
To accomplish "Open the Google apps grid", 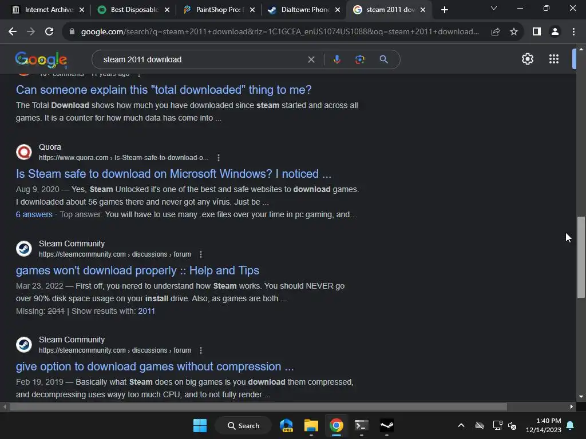I will pyautogui.click(x=553, y=59).
